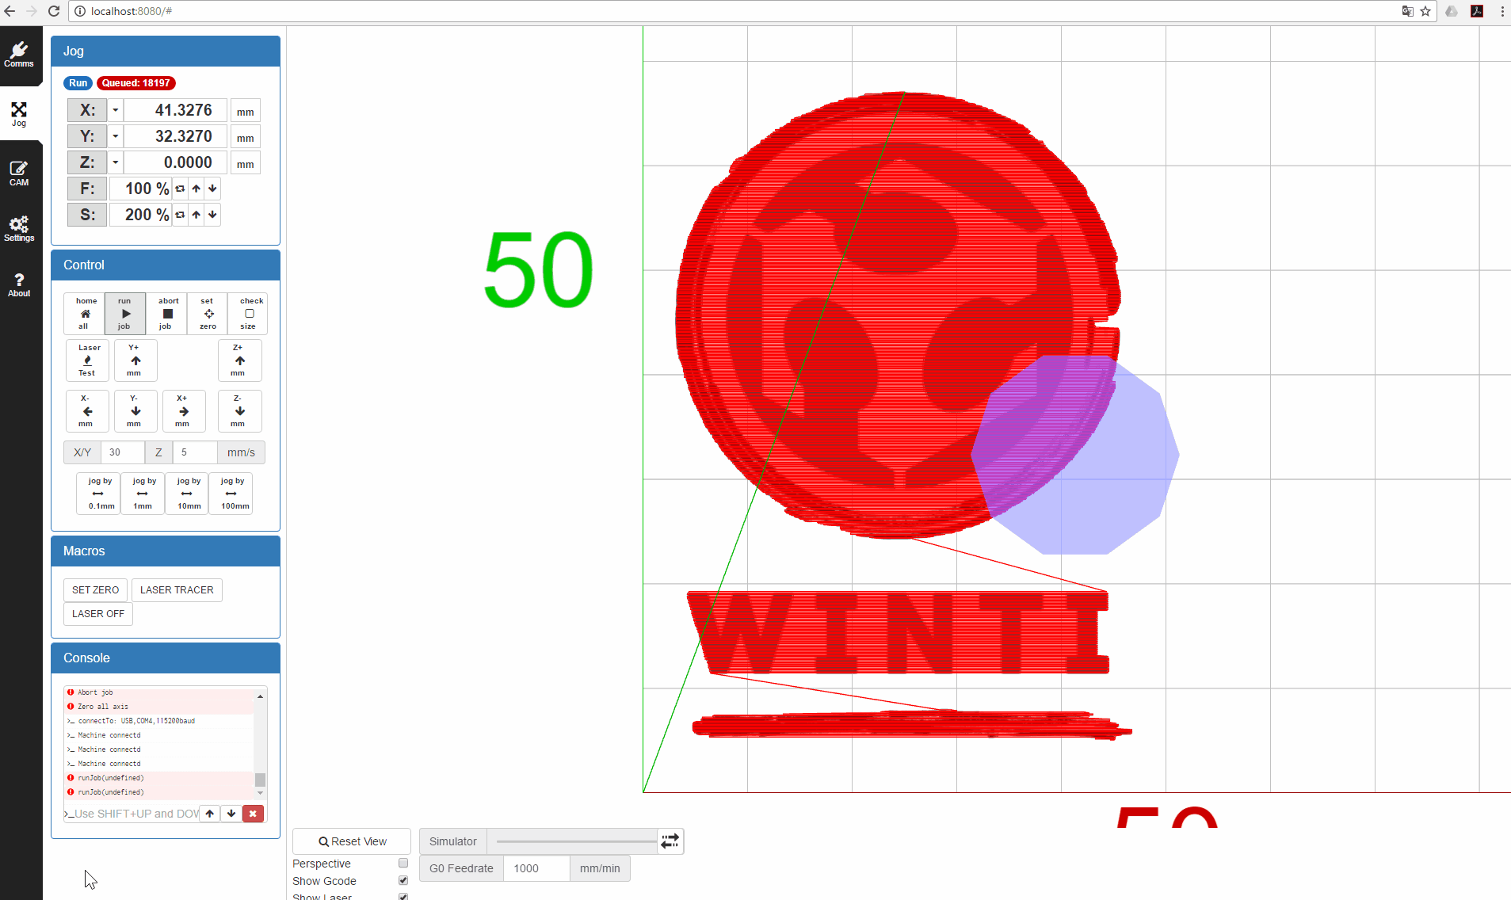The image size is (1511, 900).
Task: Switch to the Jog tab
Action: (x=19, y=114)
